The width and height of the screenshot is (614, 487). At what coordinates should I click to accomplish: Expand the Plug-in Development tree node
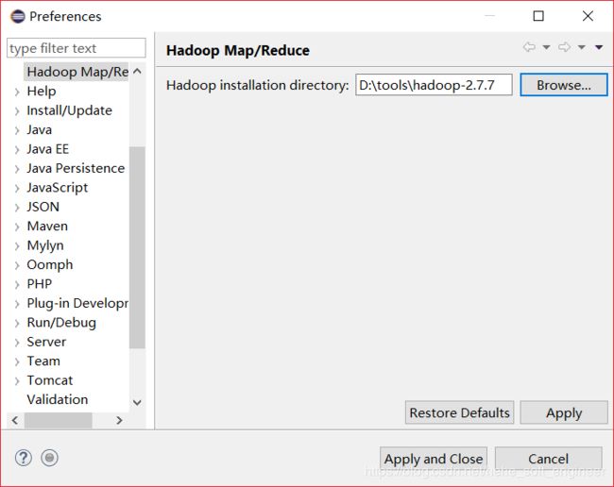click(x=17, y=304)
